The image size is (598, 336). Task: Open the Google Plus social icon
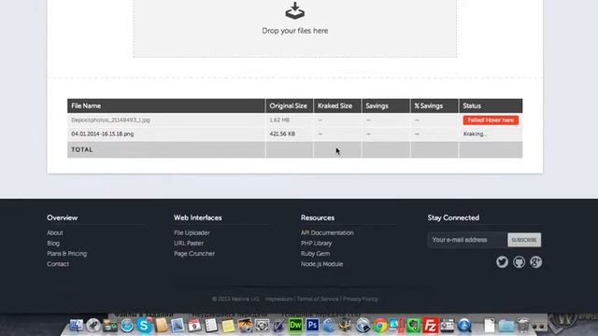[535, 262]
